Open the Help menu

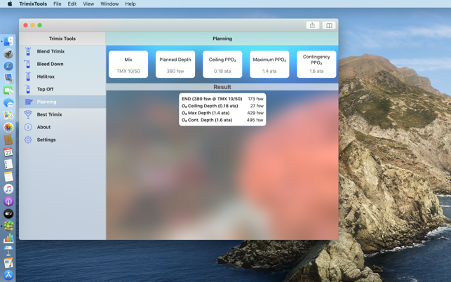(x=130, y=4)
